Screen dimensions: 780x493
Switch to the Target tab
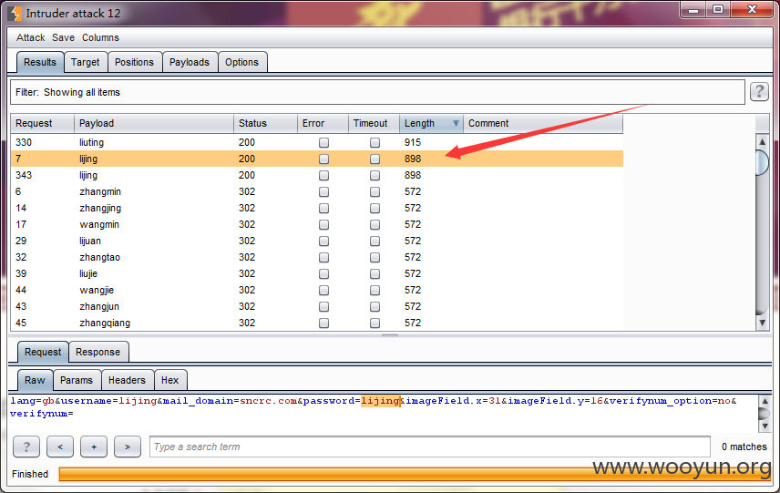pyautogui.click(x=86, y=62)
